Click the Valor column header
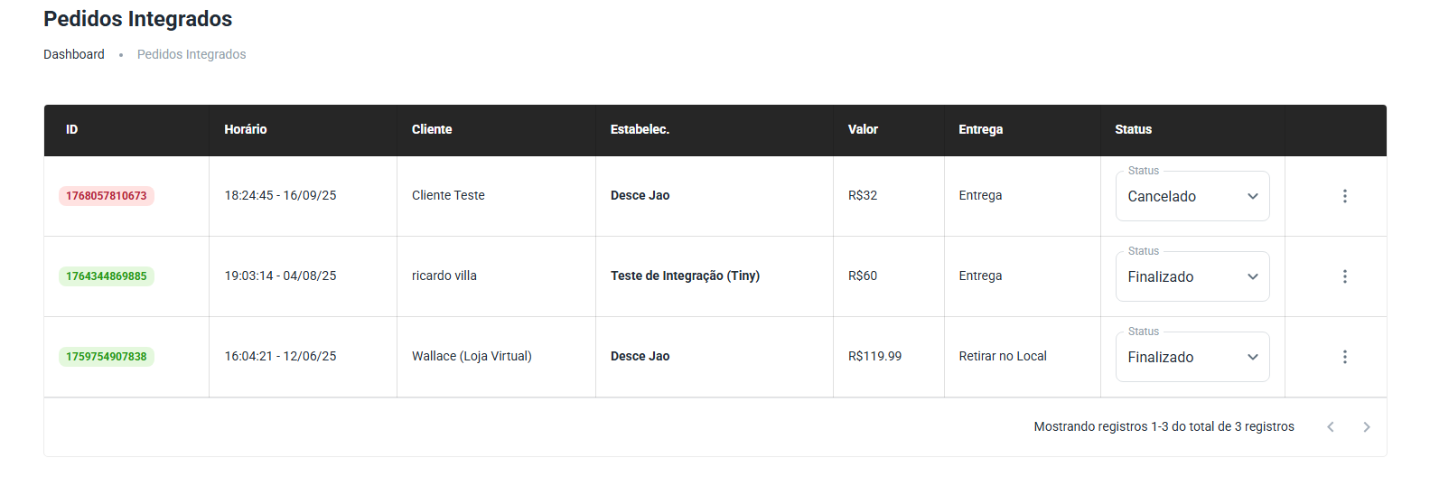The height and width of the screenshot is (486, 1430). coord(863,129)
